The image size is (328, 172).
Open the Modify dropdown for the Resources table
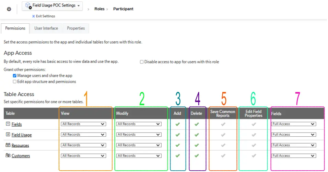click(139, 145)
